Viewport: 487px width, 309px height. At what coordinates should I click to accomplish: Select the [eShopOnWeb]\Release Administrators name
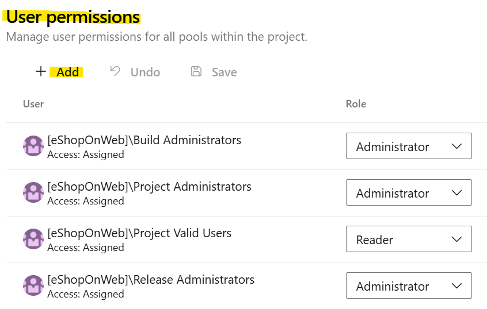coord(151,280)
